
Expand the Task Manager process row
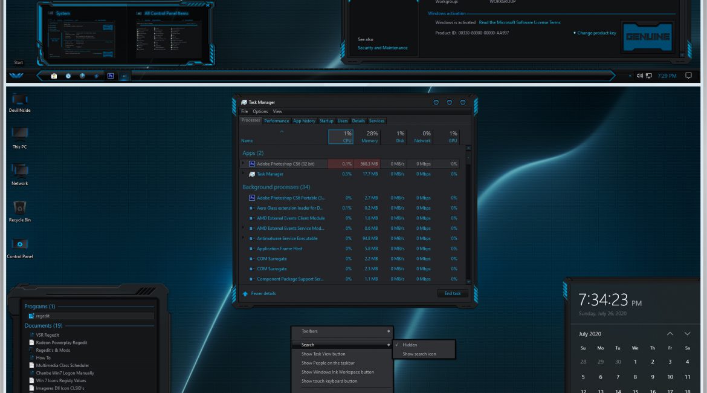(x=244, y=174)
